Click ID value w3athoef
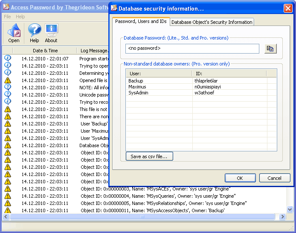 point(204,93)
